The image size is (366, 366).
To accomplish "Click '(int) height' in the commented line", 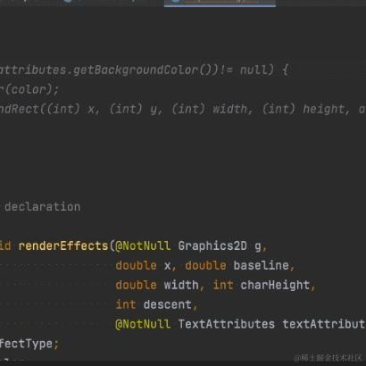I will (304, 109).
